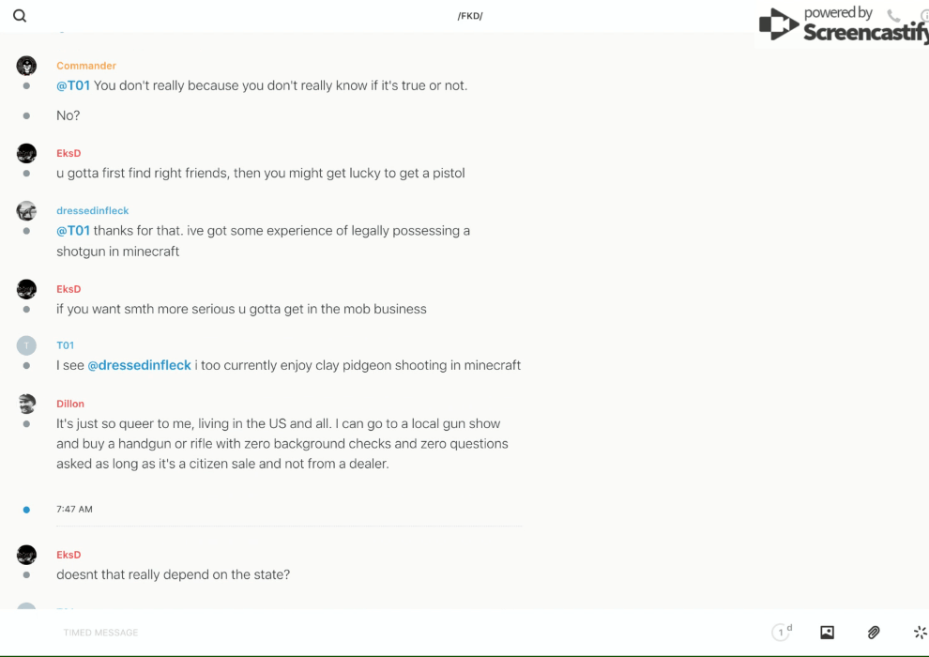Click the spark burst icon at bottom right
This screenshot has height=657, width=929.
920,633
